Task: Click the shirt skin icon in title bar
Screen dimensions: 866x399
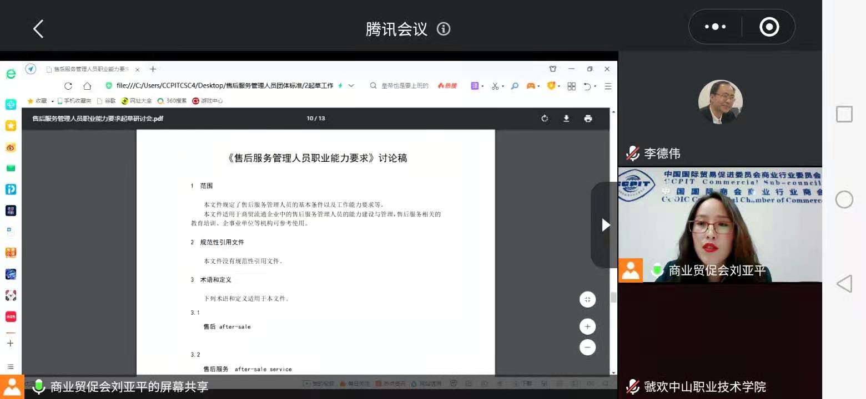Action: (553, 69)
